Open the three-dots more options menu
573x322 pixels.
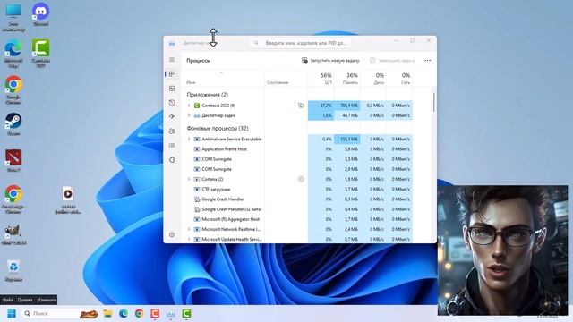428,60
